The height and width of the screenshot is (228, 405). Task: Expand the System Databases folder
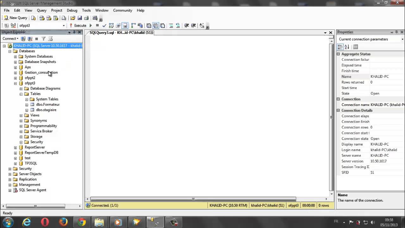pyautogui.click(x=16, y=56)
